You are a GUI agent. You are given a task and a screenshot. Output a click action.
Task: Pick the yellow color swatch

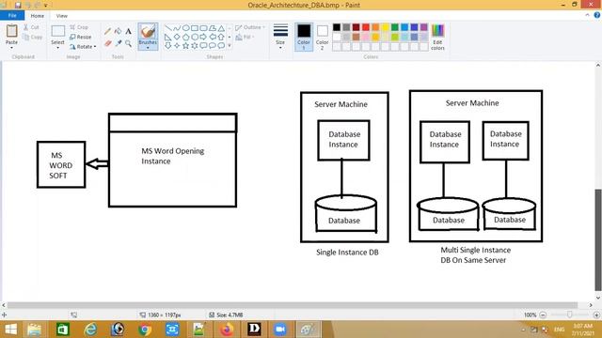point(385,27)
